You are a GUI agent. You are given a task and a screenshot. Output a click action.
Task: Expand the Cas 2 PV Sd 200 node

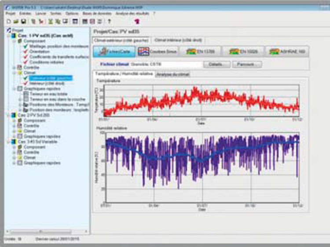tap(7, 115)
